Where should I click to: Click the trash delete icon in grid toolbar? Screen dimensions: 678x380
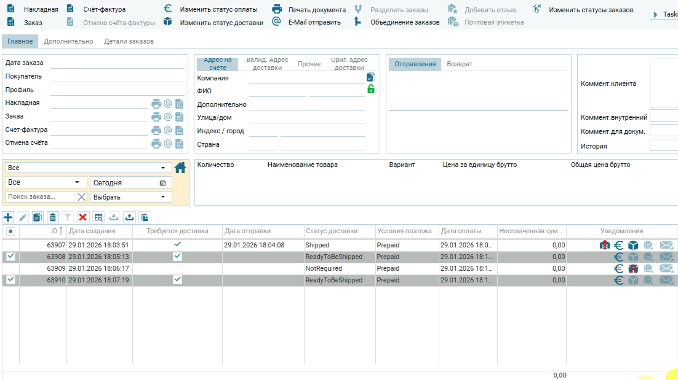point(52,217)
